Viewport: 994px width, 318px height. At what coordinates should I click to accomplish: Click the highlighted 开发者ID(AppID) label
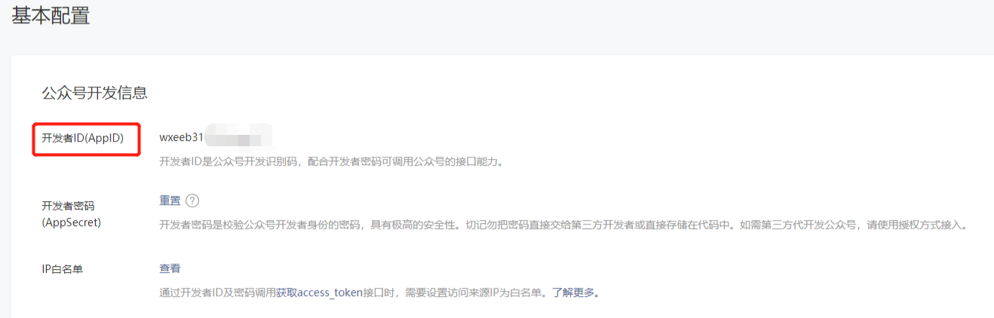coord(86,139)
